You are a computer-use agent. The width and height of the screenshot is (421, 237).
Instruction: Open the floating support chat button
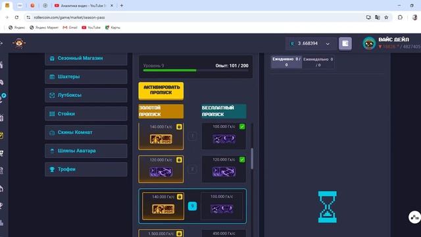tap(414, 217)
